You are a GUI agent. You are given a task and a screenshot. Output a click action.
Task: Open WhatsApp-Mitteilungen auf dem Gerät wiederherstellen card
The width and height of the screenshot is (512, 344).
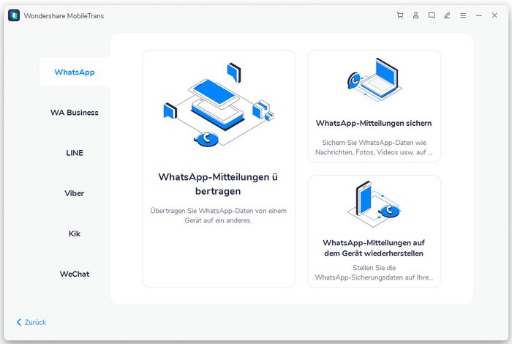click(x=374, y=231)
